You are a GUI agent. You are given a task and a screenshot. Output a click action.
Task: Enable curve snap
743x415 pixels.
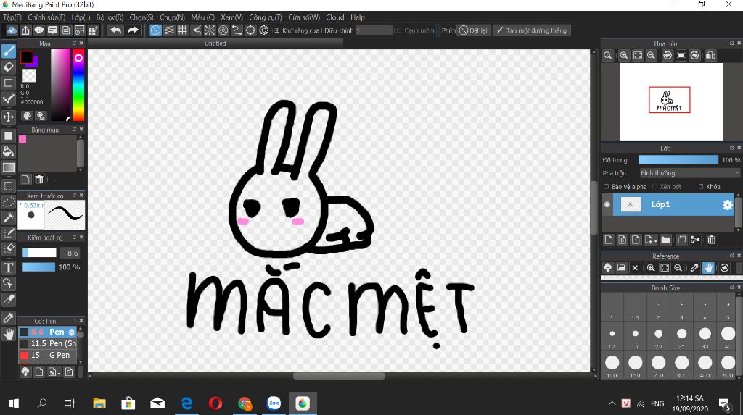pos(237,30)
